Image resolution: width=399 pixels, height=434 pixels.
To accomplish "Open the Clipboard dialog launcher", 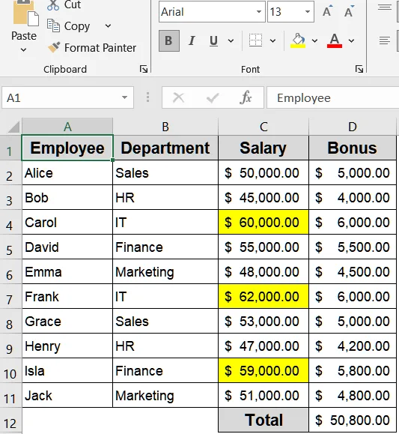I will click(x=144, y=69).
